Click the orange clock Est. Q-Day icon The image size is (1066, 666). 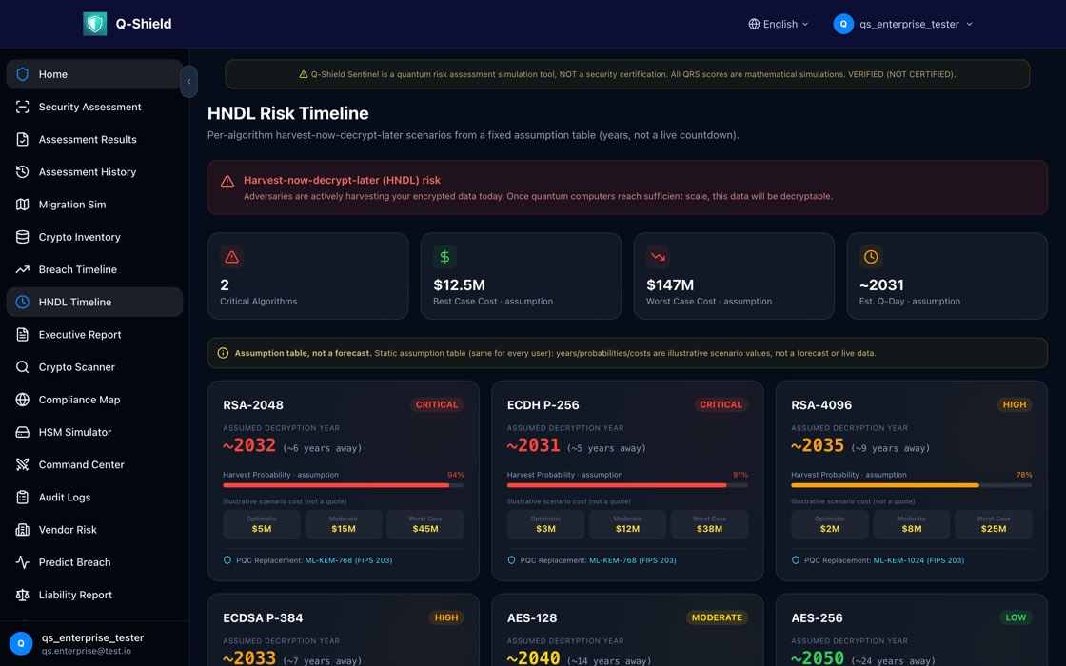(x=871, y=257)
